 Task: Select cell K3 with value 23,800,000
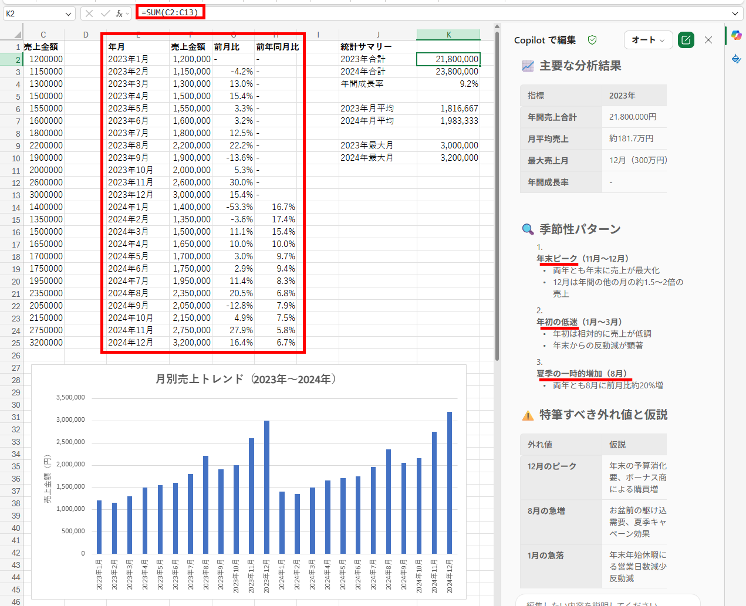coord(448,72)
